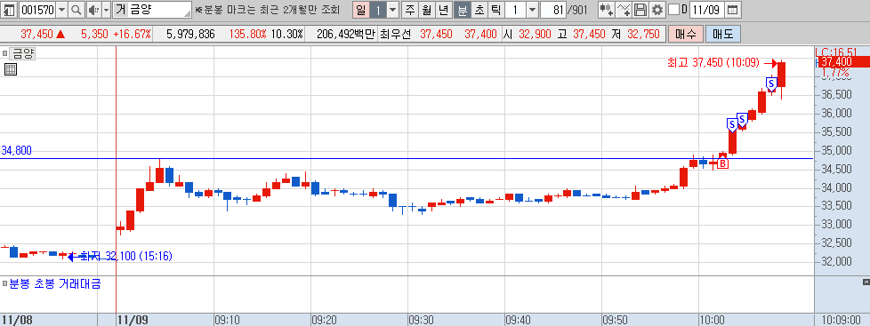Click the grid table icon under 금양

coord(11,69)
